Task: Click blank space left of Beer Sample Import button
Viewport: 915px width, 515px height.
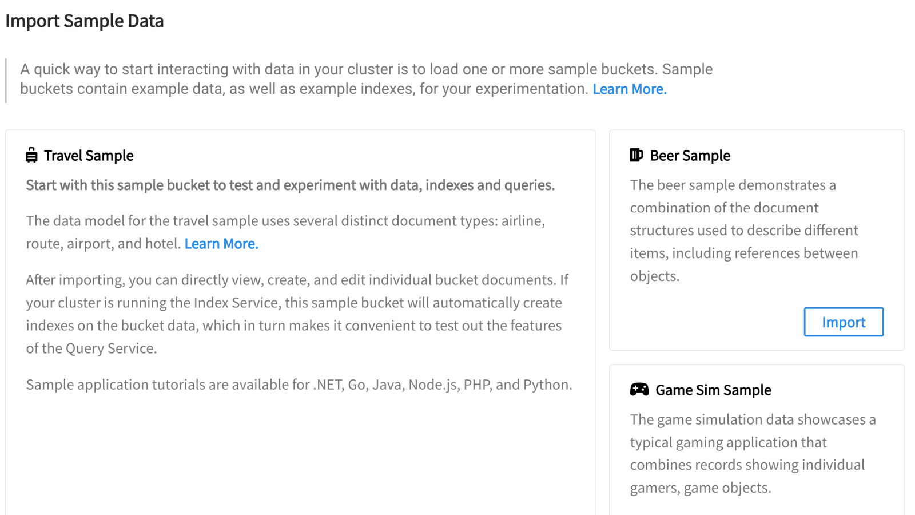Action: click(x=715, y=322)
